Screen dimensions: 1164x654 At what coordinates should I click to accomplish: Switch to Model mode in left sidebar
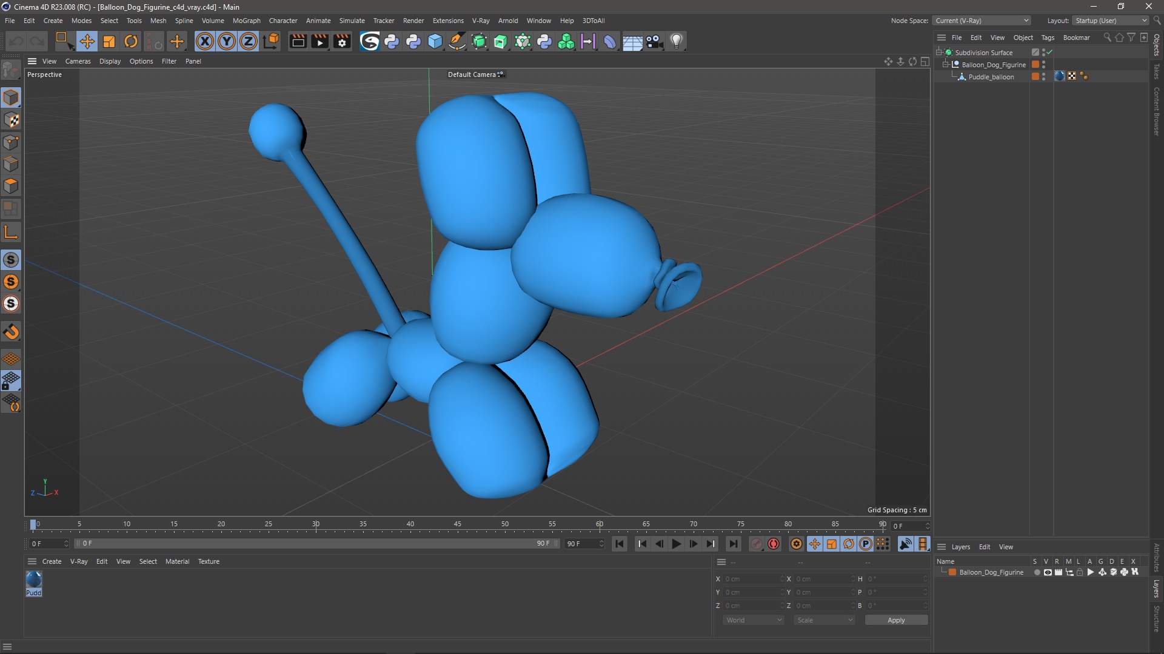[x=11, y=97]
